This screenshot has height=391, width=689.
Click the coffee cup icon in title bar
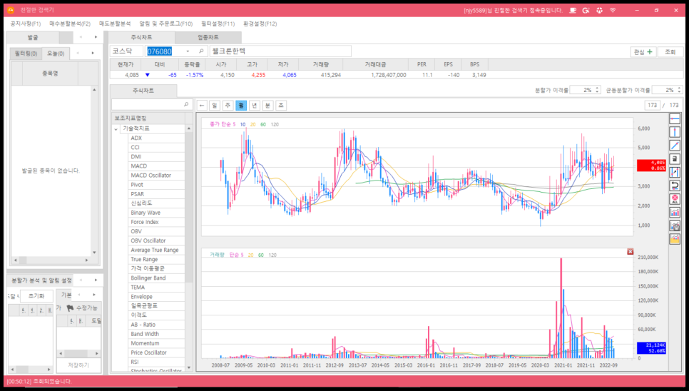point(573,10)
